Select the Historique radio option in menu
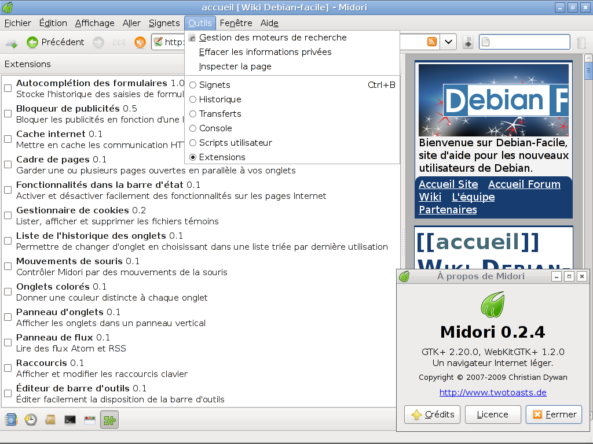 pos(193,99)
